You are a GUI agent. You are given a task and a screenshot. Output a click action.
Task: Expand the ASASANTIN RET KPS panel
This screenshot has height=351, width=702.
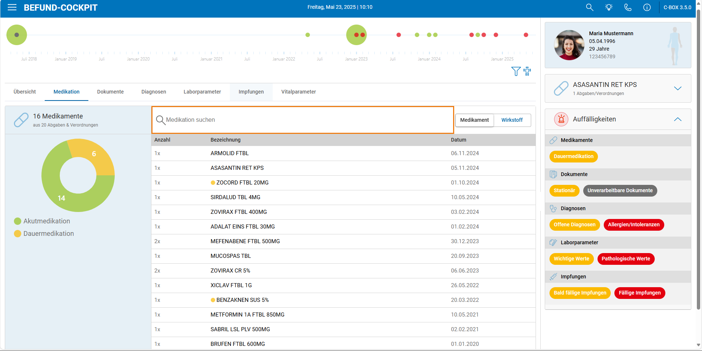(677, 88)
